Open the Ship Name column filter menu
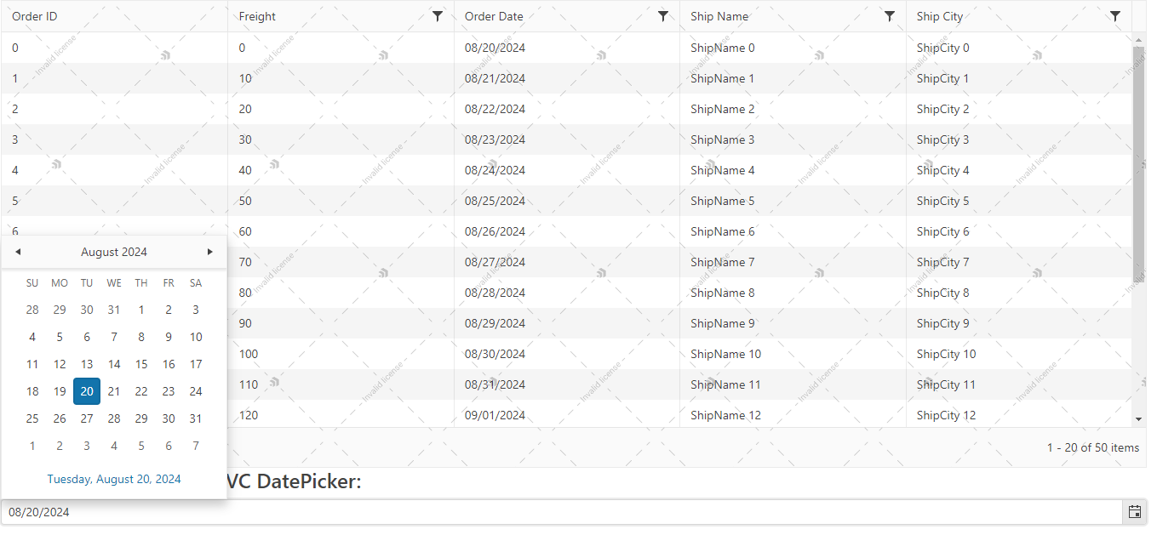Image resolution: width=1157 pixels, height=535 pixels. pyautogui.click(x=890, y=15)
